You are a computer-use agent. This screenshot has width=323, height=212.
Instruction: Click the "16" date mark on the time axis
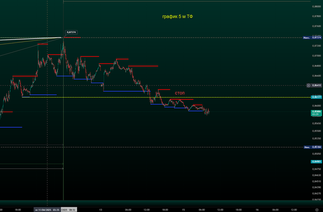click(257, 210)
